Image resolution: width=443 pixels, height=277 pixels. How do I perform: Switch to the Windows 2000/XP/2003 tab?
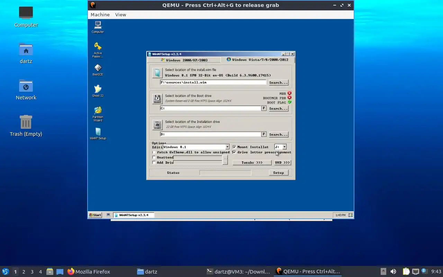click(x=184, y=60)
